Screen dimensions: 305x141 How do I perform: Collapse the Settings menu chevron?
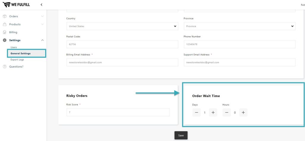42,40
